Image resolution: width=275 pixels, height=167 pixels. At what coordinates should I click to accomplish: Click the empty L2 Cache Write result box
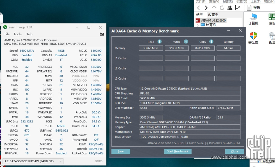pyautogui.click(x=177, y=68)
